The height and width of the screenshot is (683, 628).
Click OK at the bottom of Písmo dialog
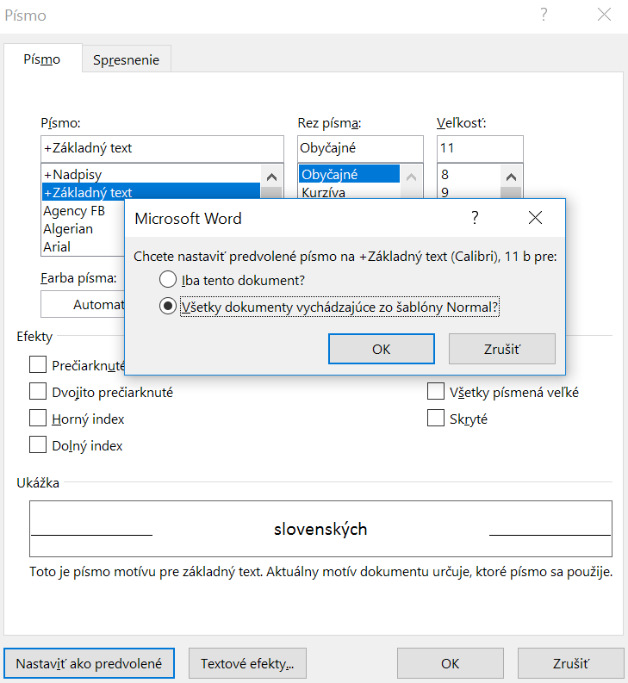pyautogui.click(x=451, y=663)
